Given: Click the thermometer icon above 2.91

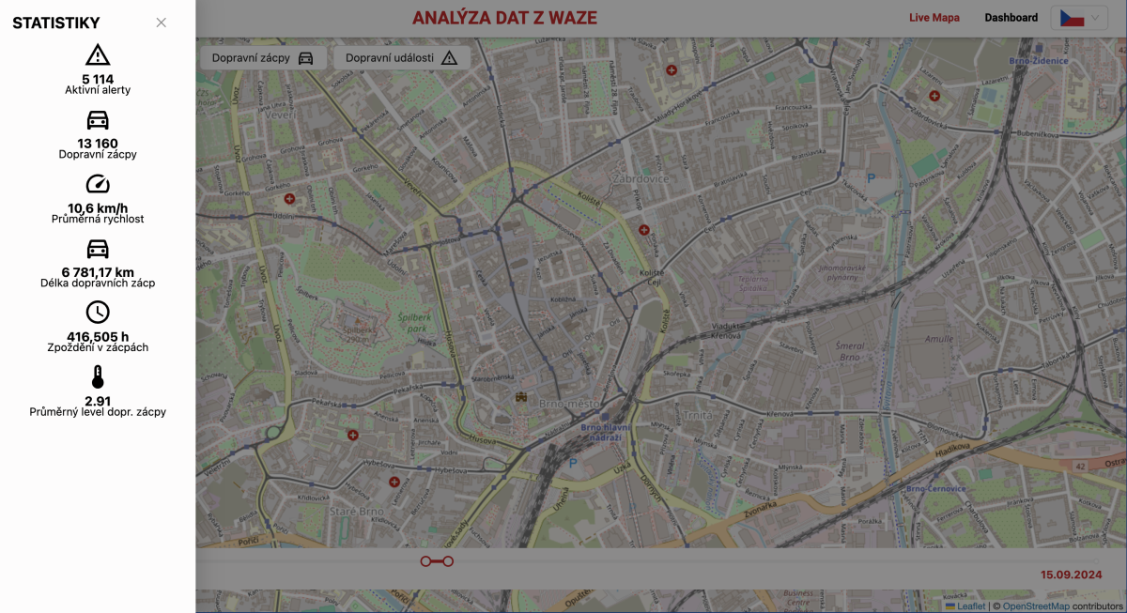Looking at the screenshot, I should [x=98, y=377].
